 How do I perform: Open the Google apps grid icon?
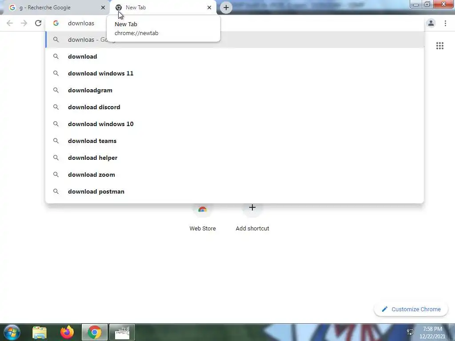[x=439, y=46]
